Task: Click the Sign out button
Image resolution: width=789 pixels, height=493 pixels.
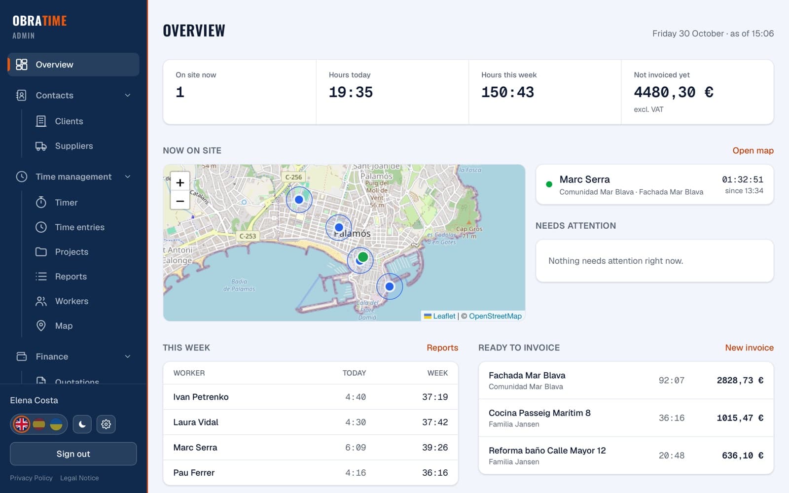Action: (x=73, y=454)
